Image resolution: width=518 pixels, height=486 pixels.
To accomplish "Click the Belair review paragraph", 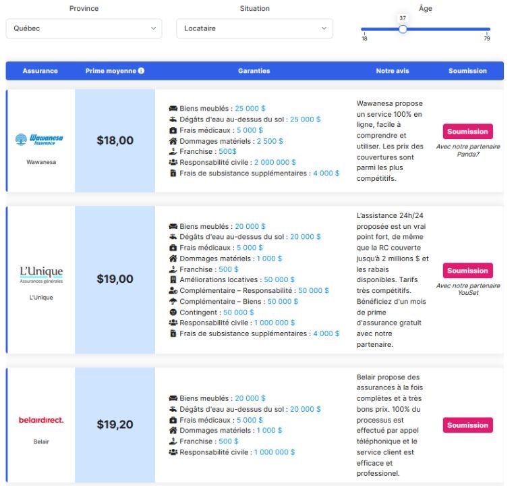I will point(390,425).
